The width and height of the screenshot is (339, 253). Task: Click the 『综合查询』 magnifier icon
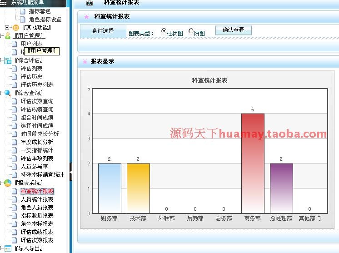tap(8, 93)
